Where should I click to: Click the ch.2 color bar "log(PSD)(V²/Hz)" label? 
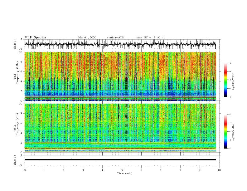234,133
